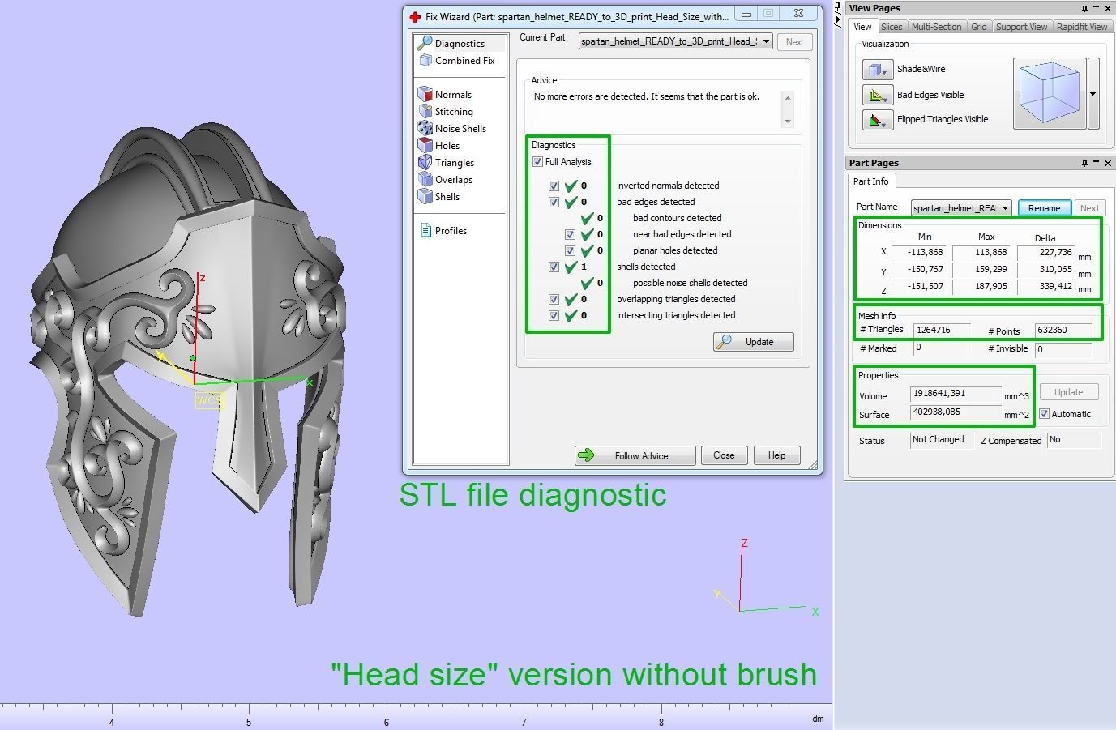Click the Follow Advice button

[635, 455]
